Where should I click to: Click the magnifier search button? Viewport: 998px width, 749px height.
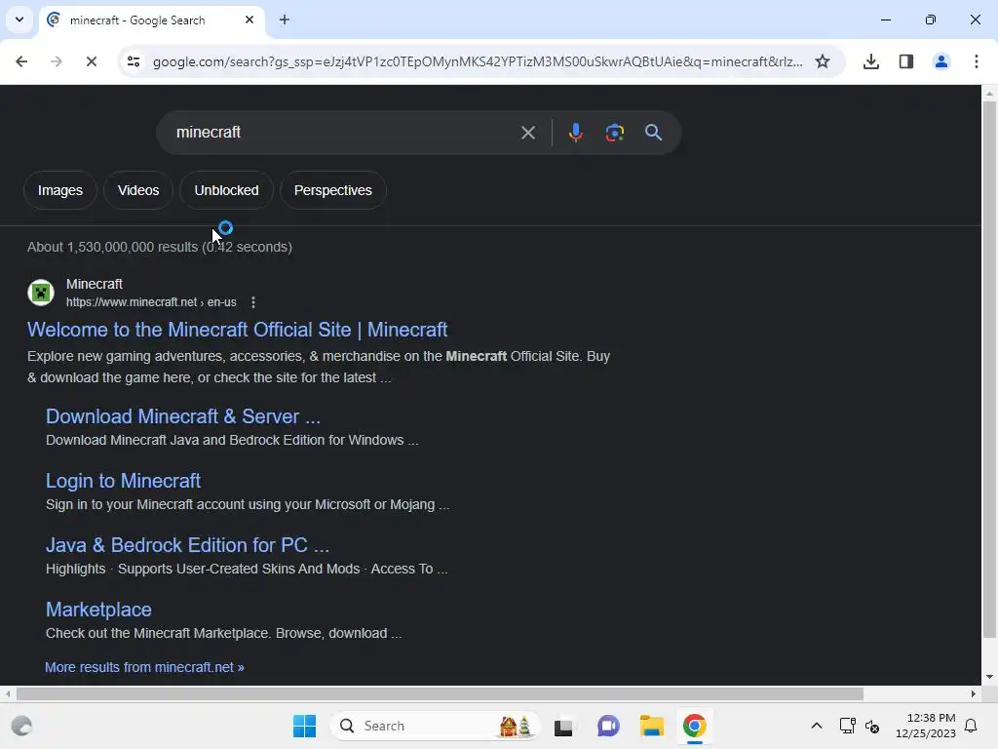[654, 133]
